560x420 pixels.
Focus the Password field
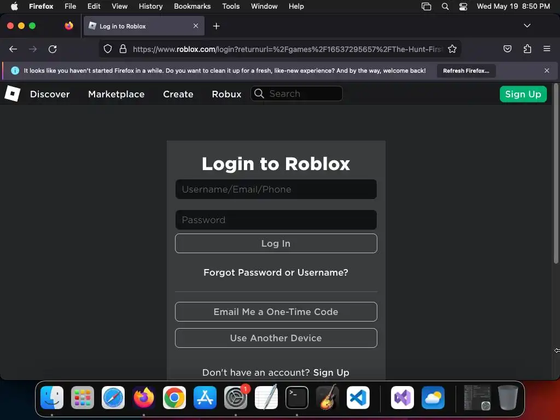point(276,220)
